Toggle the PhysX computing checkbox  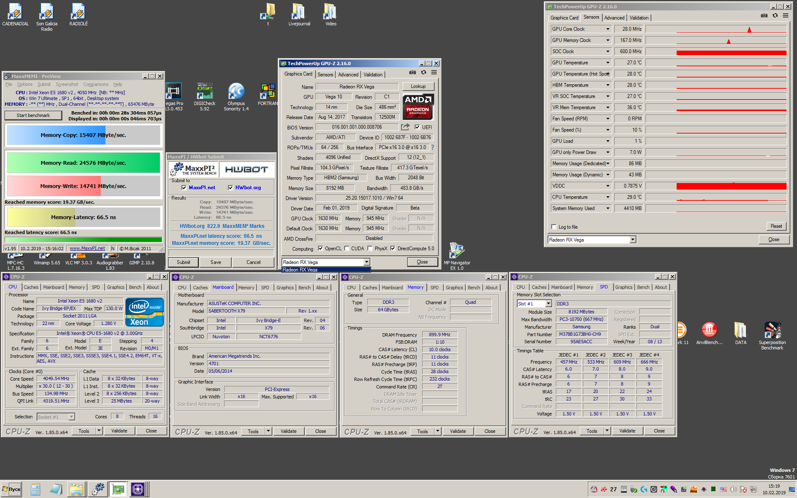370,249
